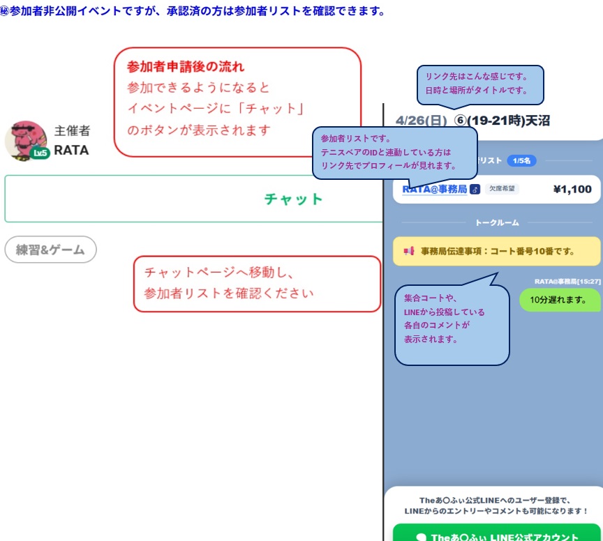This screenshot has width=603, height=541.
Task: Open the Theあ〇ふぃ LINE公式アカウント button
Action: [x=496, y=536]
